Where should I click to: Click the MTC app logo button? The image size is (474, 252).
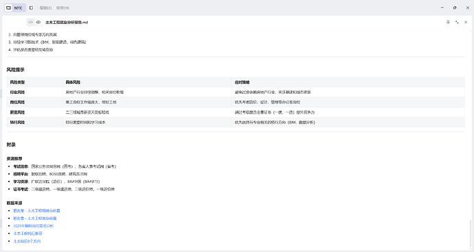pyautogui.click(x=15, y=8)
